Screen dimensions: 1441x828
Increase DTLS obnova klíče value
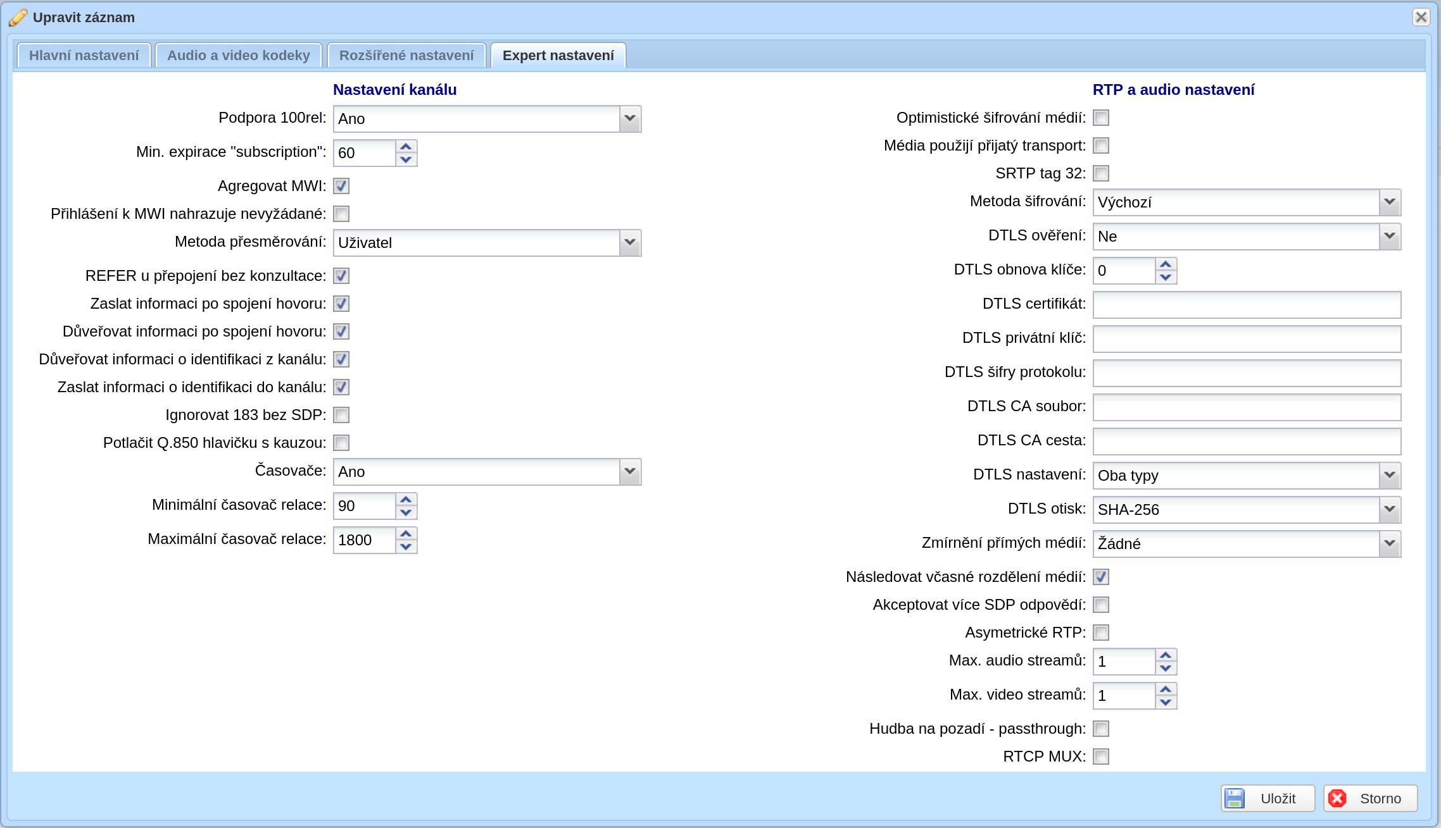[1166, 264]
